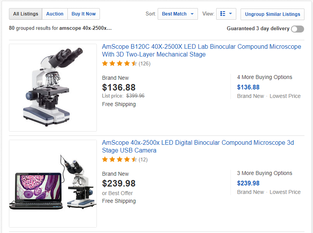Open 4 More Buying Options link
313x233 pixels.
tap(265, 77)
